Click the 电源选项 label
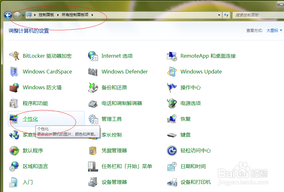 (191, 103)
